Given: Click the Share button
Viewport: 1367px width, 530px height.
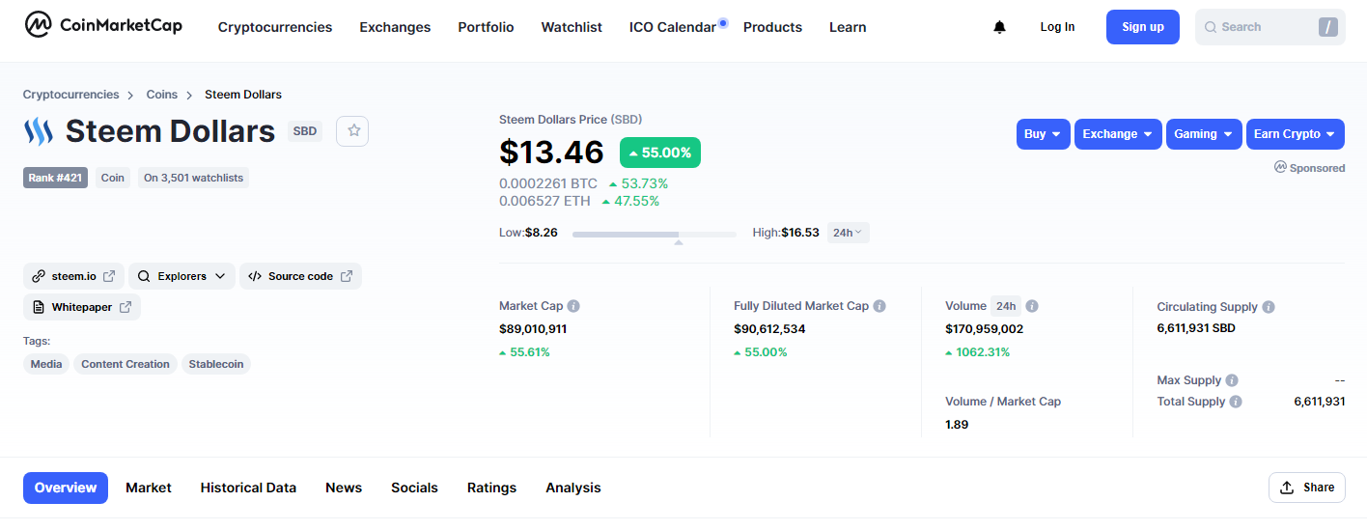Looking at the screenshot, I should click(x=1306, y=488).
